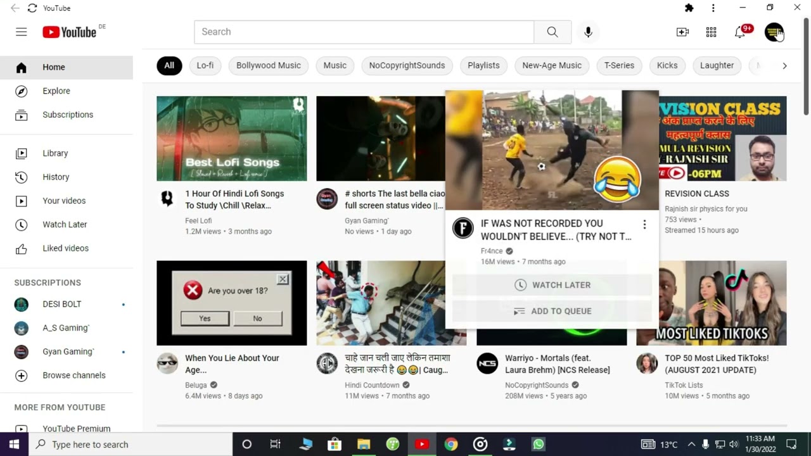Start voice search with microphone icon
This screenshot has width=811, height=456.
point(588,32)
